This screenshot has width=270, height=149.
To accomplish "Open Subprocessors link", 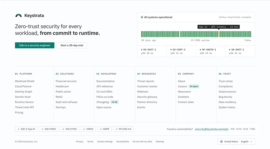I will 227,92.
